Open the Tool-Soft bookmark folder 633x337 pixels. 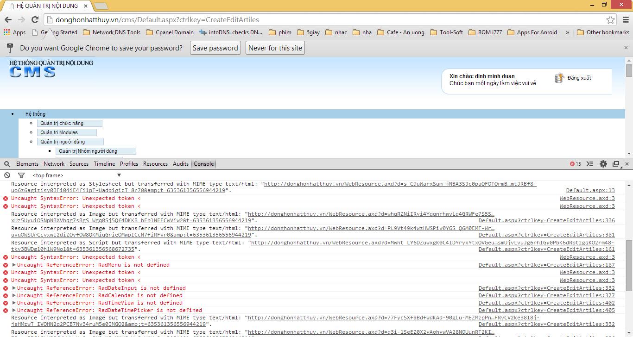tap(447, 32)
